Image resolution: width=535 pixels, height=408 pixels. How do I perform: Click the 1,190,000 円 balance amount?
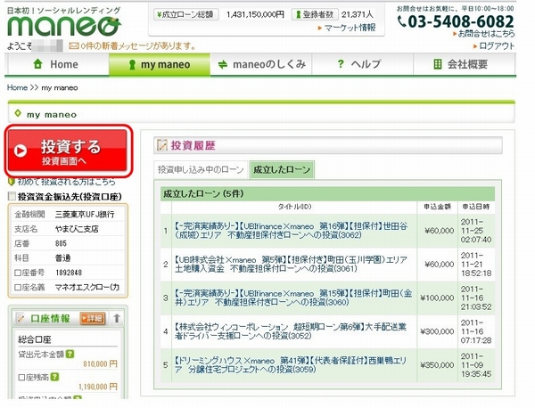[97, 387]
